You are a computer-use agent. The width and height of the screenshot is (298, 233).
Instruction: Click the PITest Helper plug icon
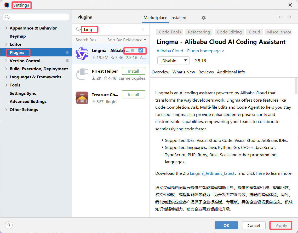[82, 74]
